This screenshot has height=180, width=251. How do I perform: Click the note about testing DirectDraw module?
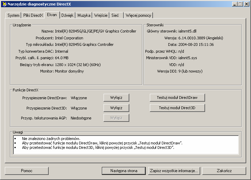click(102, 143)
